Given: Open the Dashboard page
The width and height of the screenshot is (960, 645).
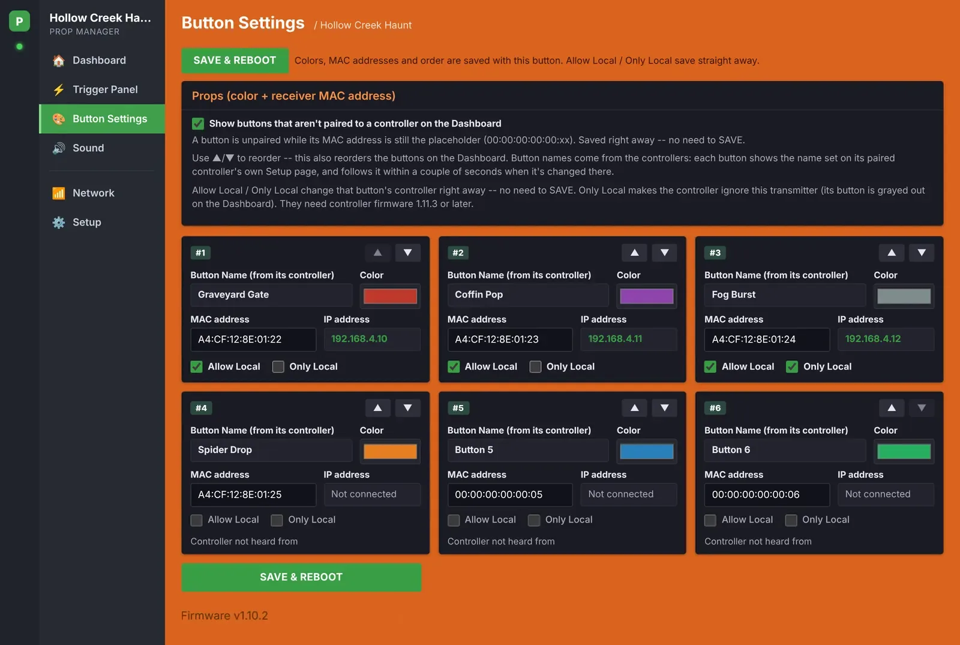Looking at the screenshot, I should pyautogui.click(x=102, y=61).
